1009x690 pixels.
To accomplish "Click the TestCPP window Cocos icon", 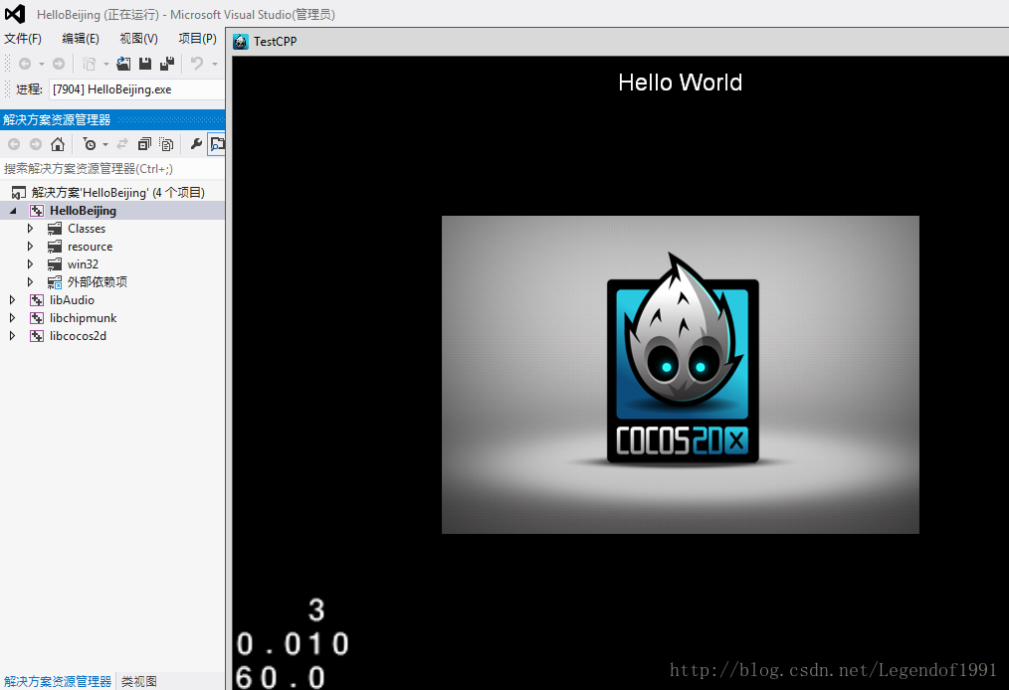I will tap(241, 42).
